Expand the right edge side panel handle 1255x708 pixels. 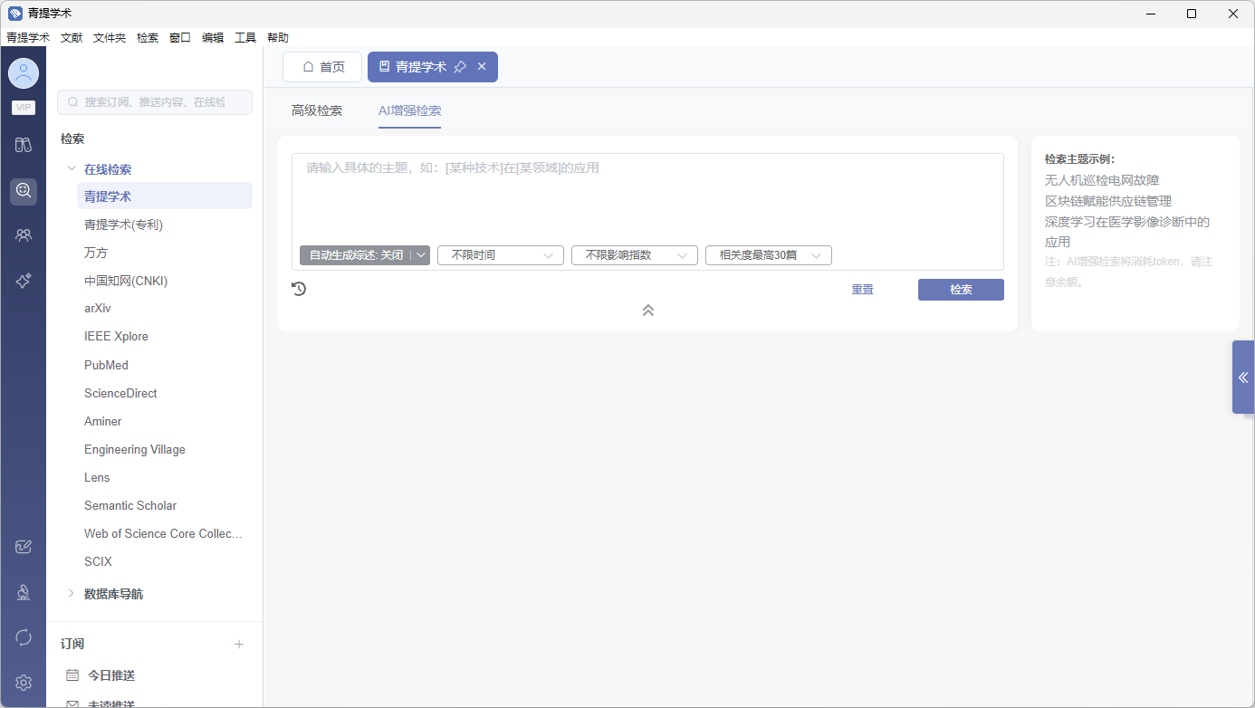pos(1243,377)
